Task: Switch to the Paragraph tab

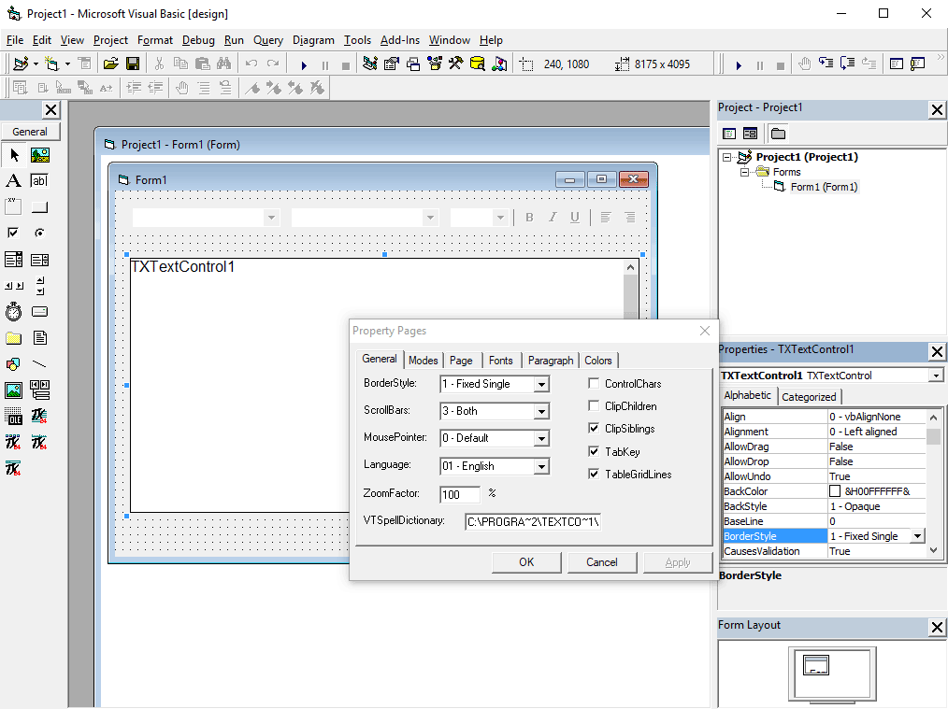Action: [x=550, y=360]
